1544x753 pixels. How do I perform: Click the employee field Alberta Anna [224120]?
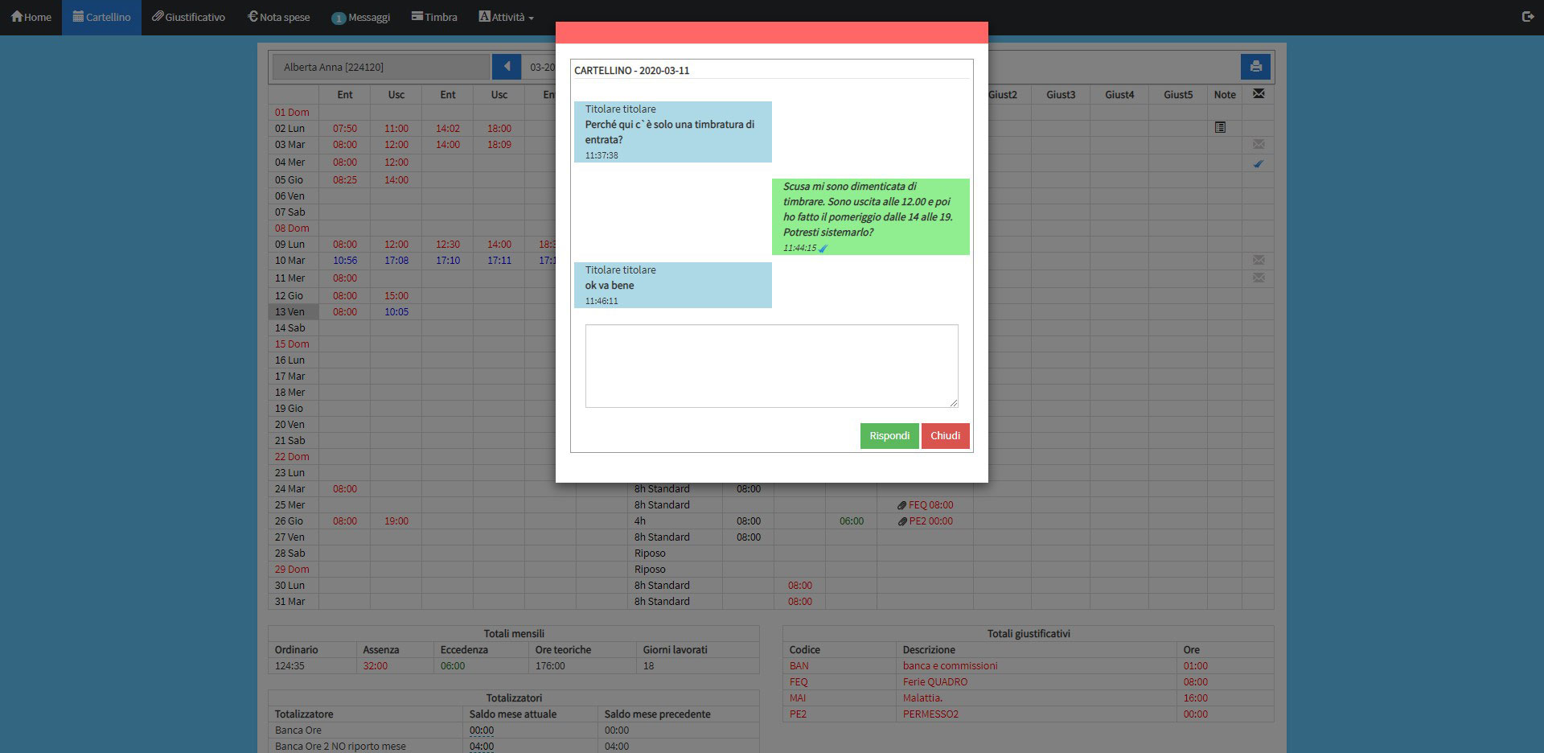tap(381, 67)
